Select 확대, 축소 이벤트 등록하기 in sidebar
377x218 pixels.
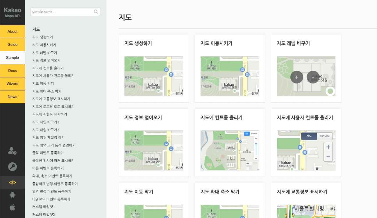(x=52, y=176)
